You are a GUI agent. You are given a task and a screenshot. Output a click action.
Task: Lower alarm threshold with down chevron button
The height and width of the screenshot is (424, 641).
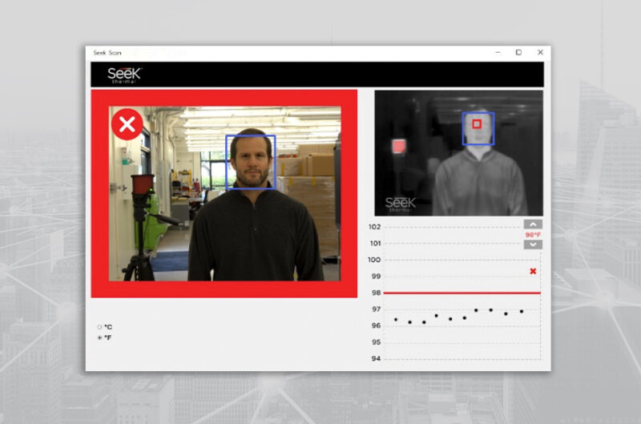[x=533, y=244]
